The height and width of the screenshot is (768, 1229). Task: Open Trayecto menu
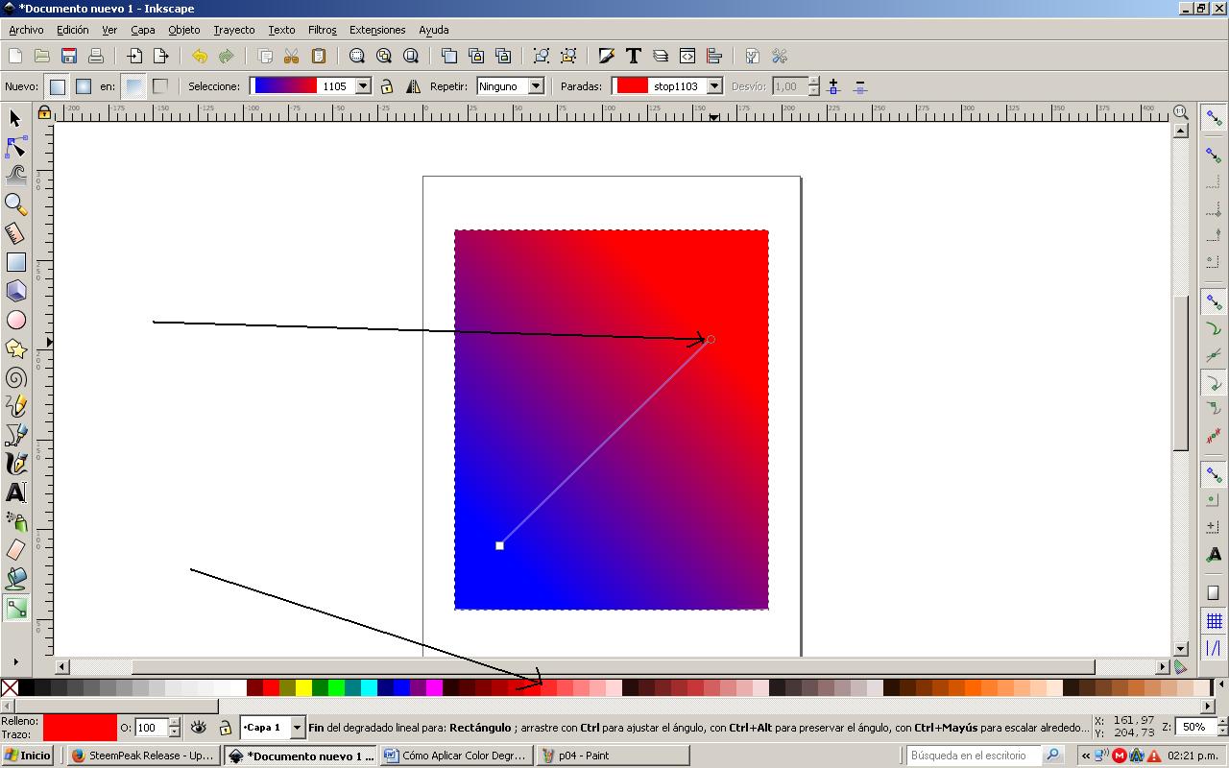tap(234, 30)
